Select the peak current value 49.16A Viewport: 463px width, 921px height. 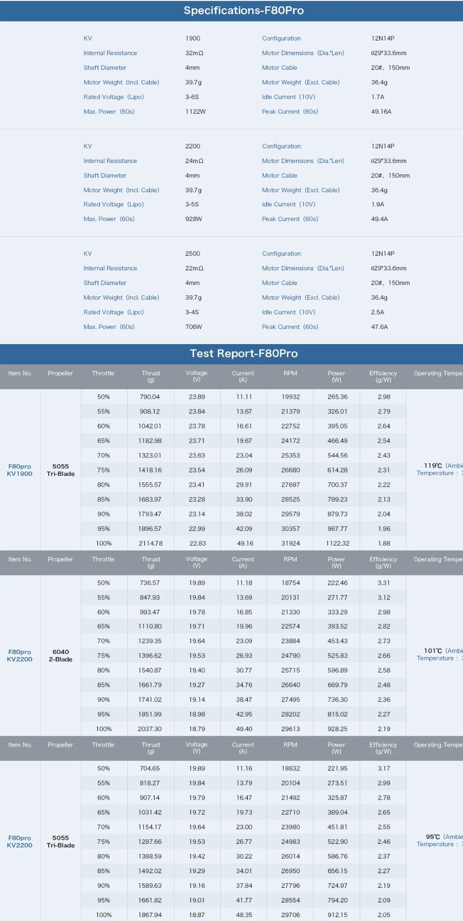pos(381,112)
